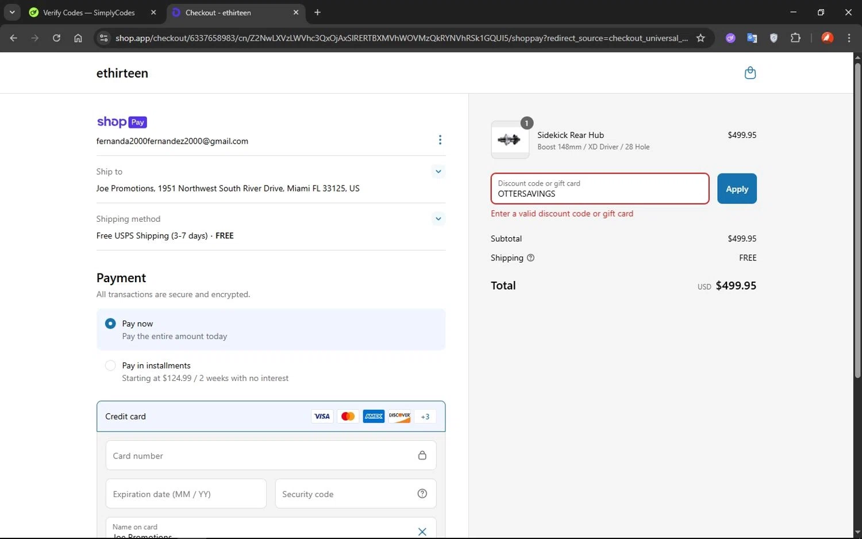
Task: Click the Discount code or gift card field
Action: 599,188
